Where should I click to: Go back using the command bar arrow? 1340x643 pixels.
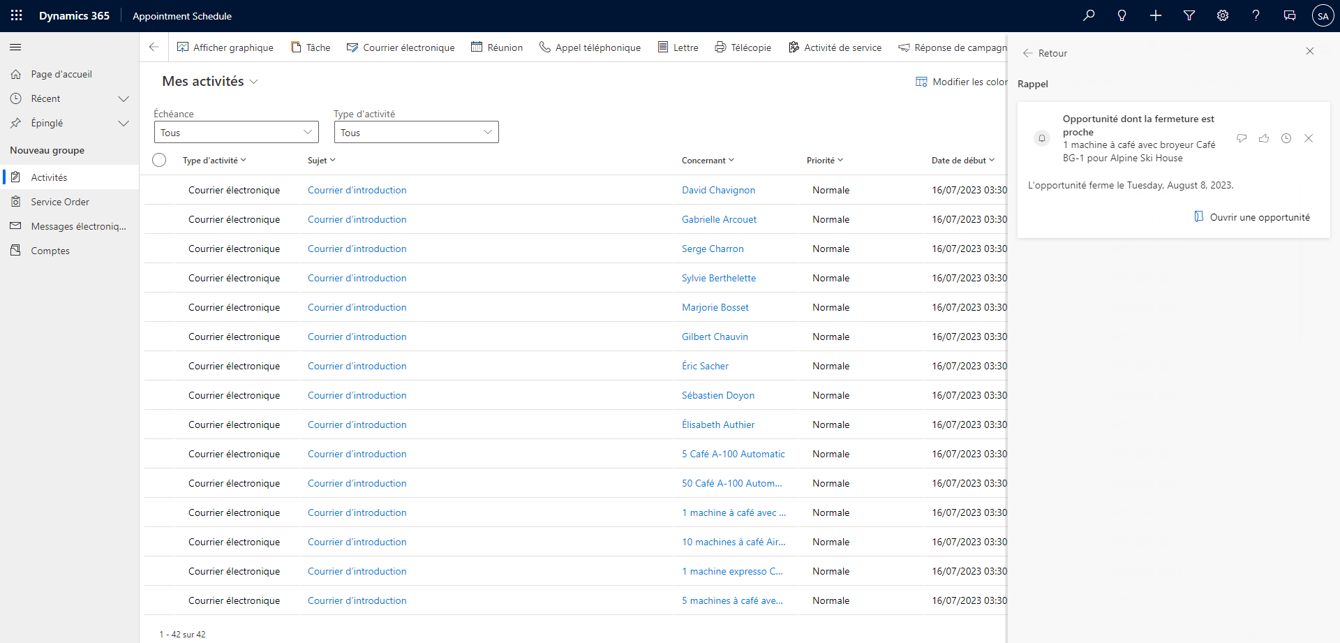154,47
